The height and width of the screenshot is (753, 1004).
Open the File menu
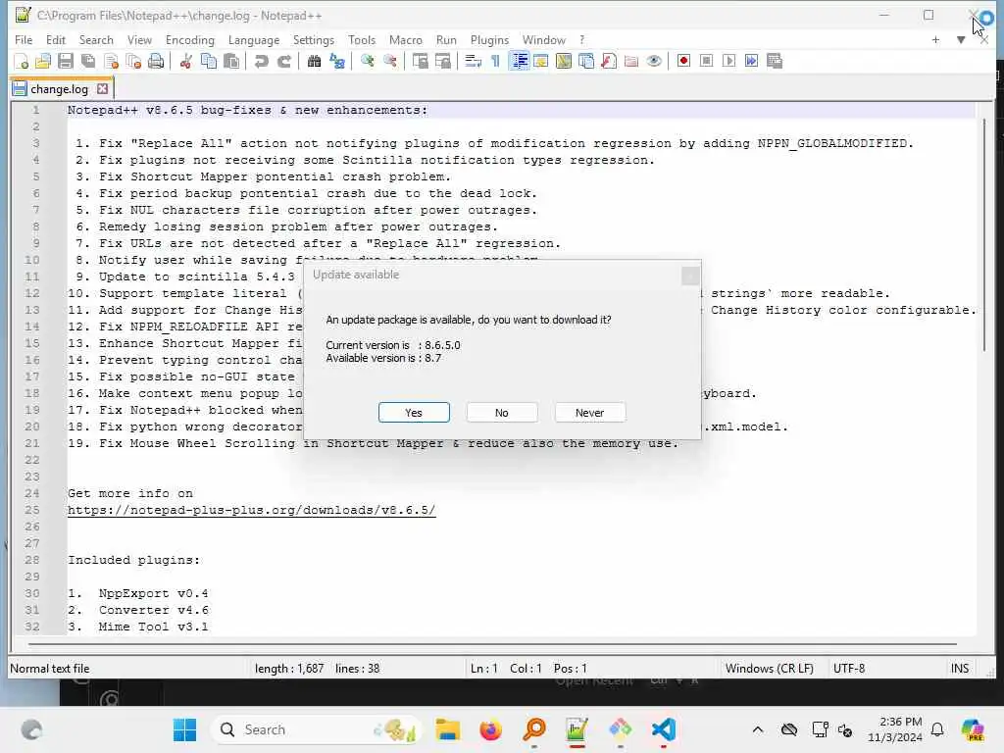coord(24,39)
